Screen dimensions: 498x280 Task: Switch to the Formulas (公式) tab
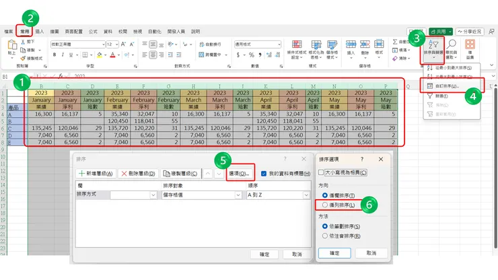(93, 32)
